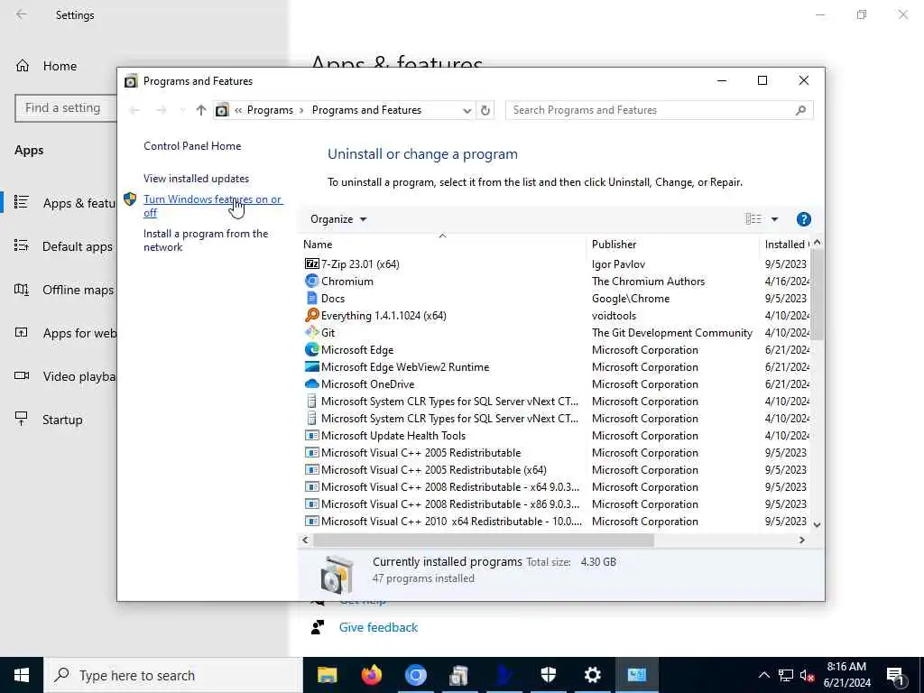This screenshot has height=693, width=924.
Task: Go to Home in Settings
Action: tap(60, 66)
